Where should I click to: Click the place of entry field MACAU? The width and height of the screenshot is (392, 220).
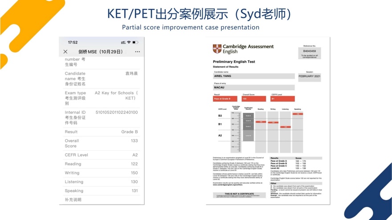(254, 88)
